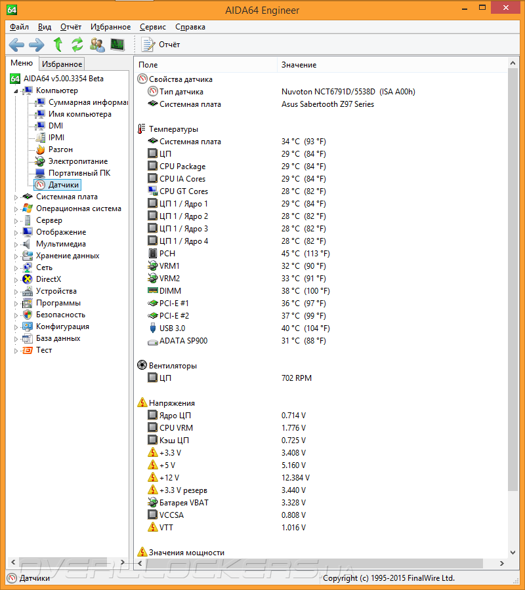The width and height of the screenshot is (525, 590).
Task: Click the Разгон flame icon
Action: (x=40, y=149)
